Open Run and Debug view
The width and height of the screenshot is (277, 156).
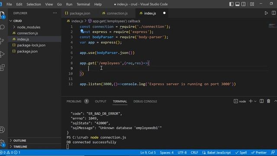pyautogui.click(x=2, y=54)
